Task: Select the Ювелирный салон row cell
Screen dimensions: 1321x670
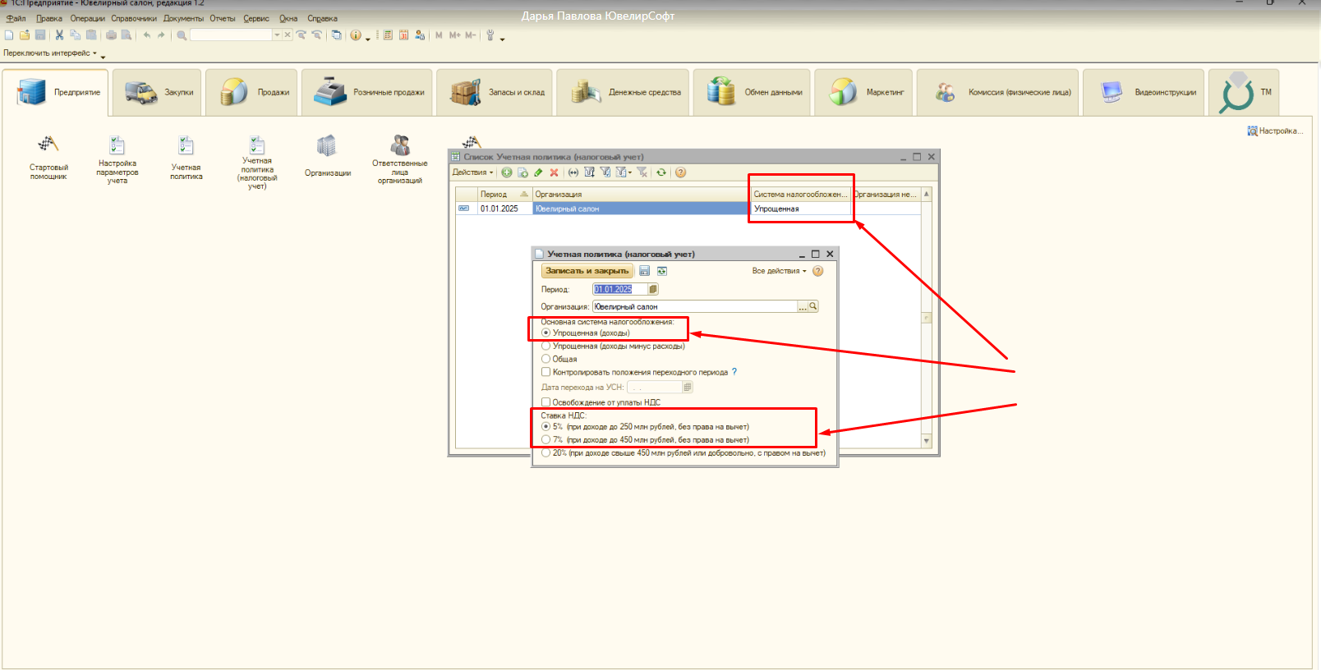Action: (641, 209)
